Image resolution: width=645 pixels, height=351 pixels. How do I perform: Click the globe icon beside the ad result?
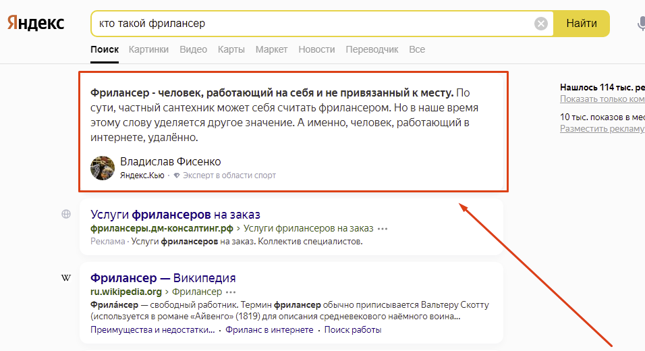click(x=66, y=214)
